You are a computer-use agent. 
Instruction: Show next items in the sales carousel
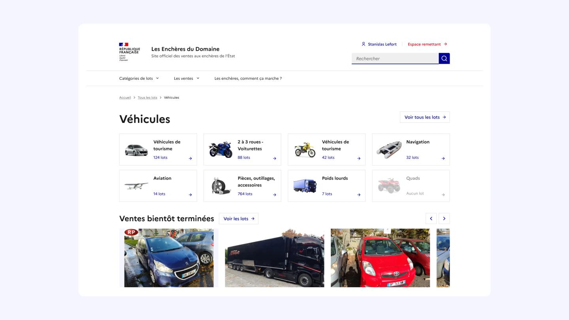click(x=444, y=218)
